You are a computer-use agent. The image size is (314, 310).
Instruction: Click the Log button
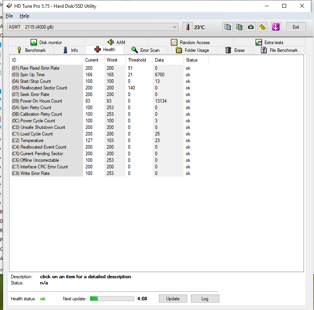205,299
